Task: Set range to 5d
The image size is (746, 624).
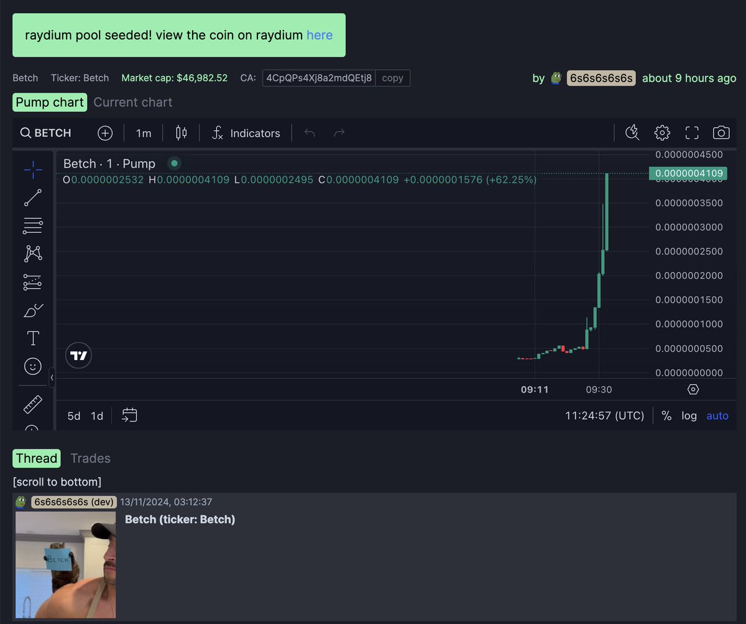Action: point(74,416)
